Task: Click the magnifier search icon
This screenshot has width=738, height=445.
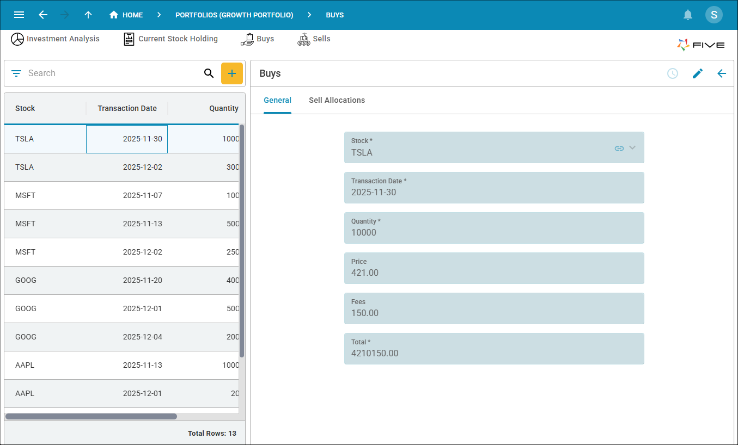Action: 209,73
